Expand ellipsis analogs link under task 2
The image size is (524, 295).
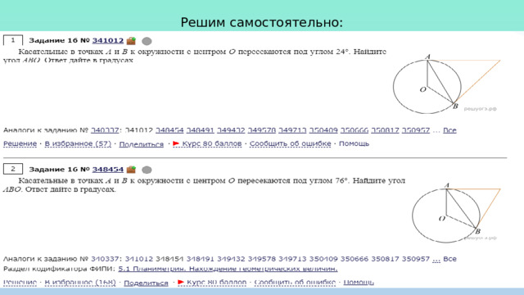click(436, 260)
